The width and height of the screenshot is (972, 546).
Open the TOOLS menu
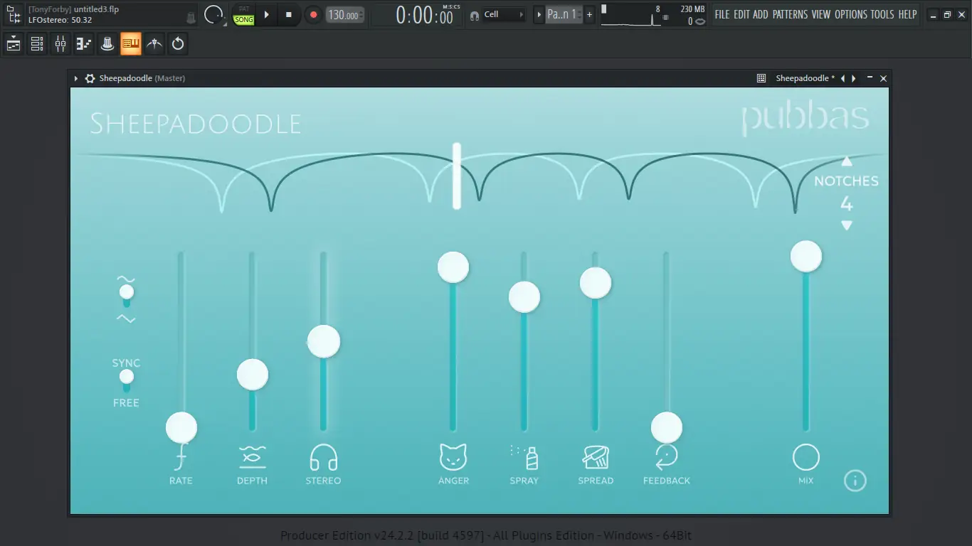(882, 14)
